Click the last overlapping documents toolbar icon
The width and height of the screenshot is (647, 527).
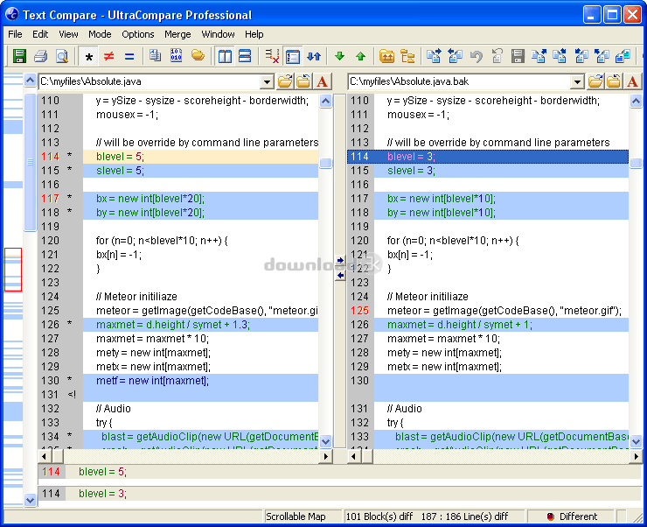pos(623,56)
